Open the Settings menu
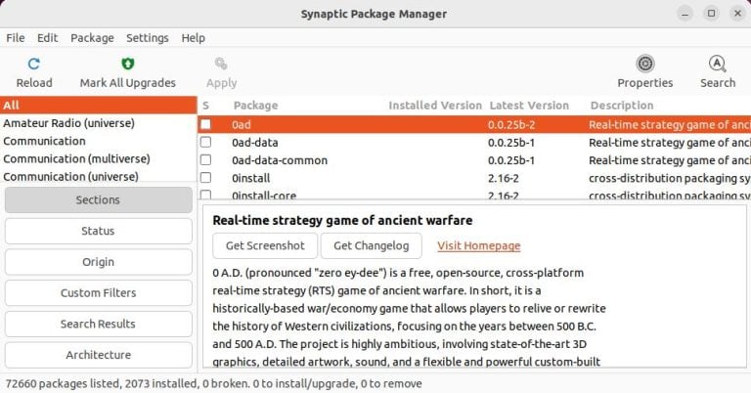 point(147,37)
